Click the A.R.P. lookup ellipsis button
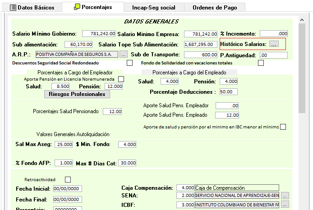Image resolution: width=313 pixels, height=210 pixels. 124,55
